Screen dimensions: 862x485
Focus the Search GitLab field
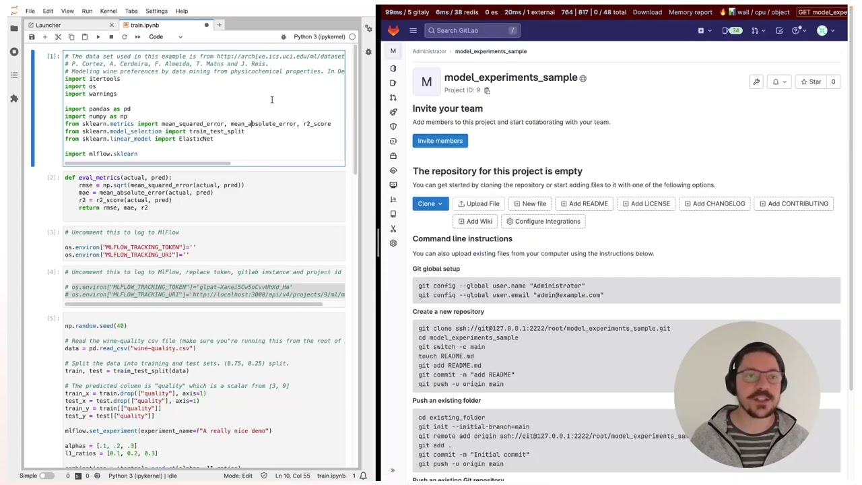point(473,30)
